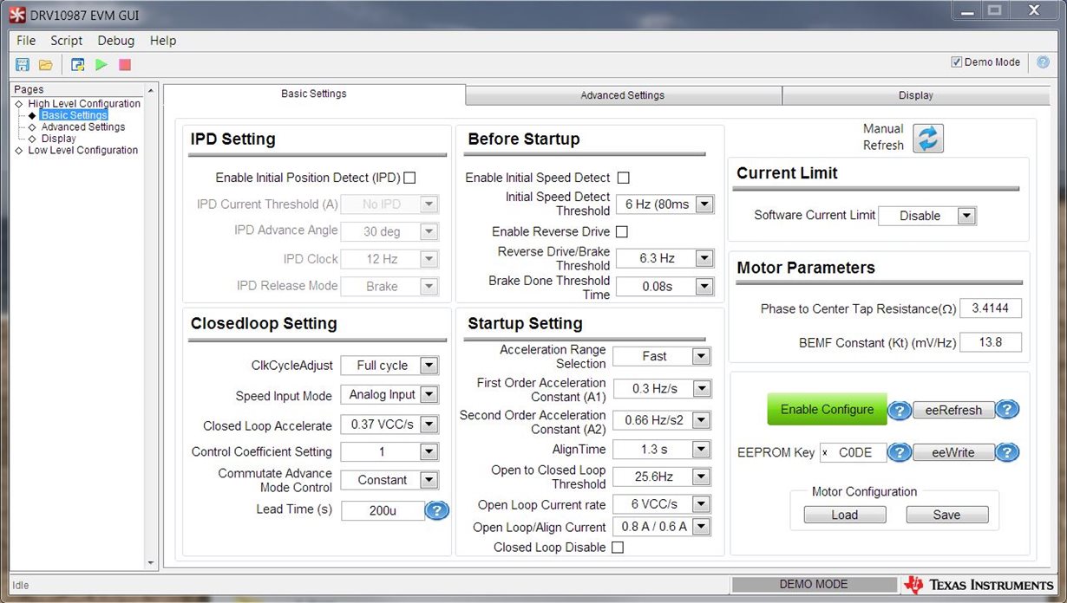The image size is (1067, 603).
Task: Open the File menu
Action: (x=26, y=40)
